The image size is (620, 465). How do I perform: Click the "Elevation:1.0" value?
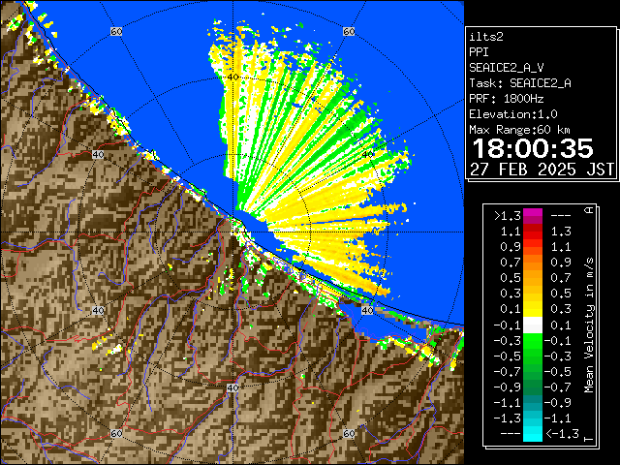pos(513,114)
